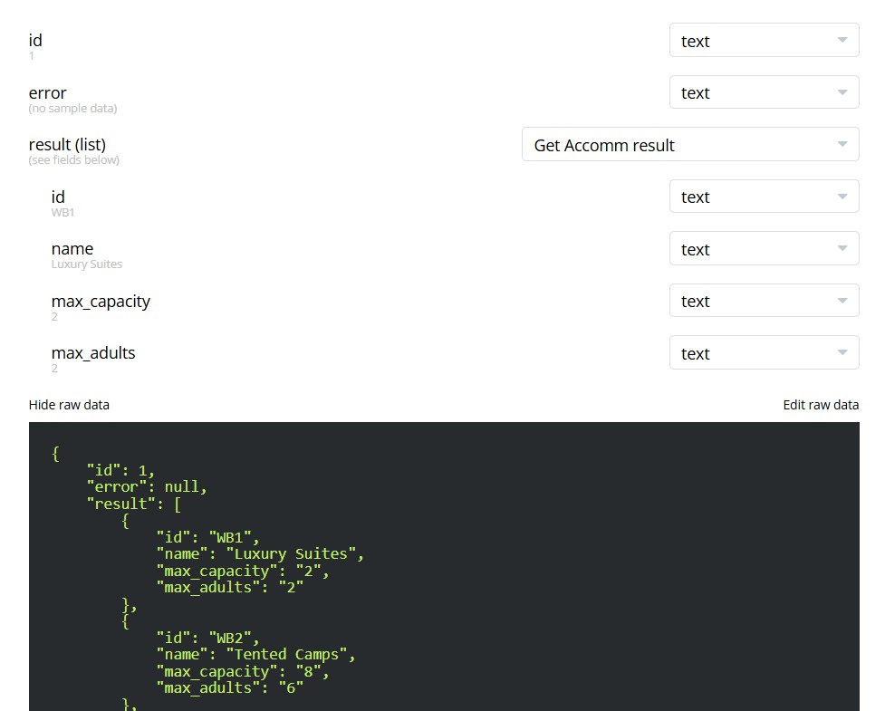Click arrow icon of result list dropdown

point(842,144)
